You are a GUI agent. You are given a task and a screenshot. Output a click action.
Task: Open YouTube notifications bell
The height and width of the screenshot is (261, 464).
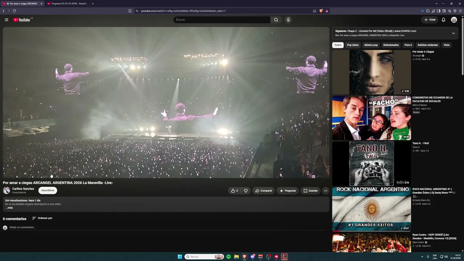coord(443,20)
